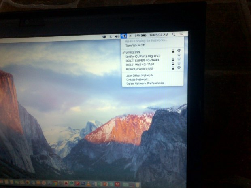
Task: Click signal icon on BMRy-QURWQU4gUzVJ row
Action: (179, 55)
